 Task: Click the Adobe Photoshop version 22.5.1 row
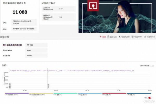pyautogui.click(x=58, y=9)
